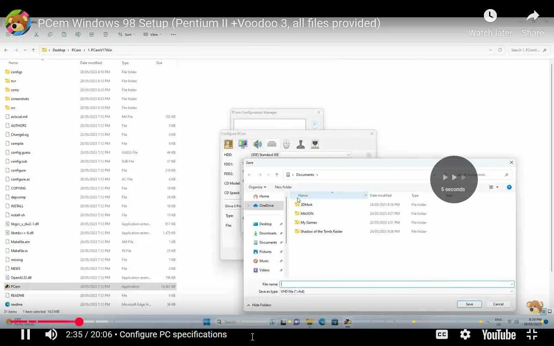
Task: Change view options in Save dialog
Action: click(x=493, y=187)
